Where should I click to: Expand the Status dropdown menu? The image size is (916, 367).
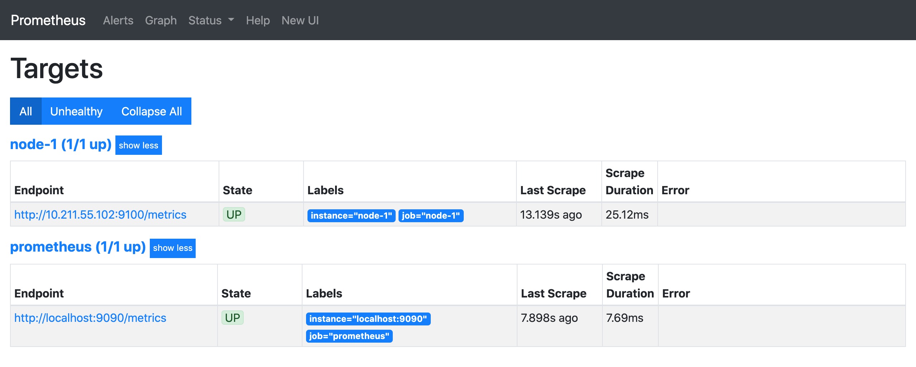[211, 20]
